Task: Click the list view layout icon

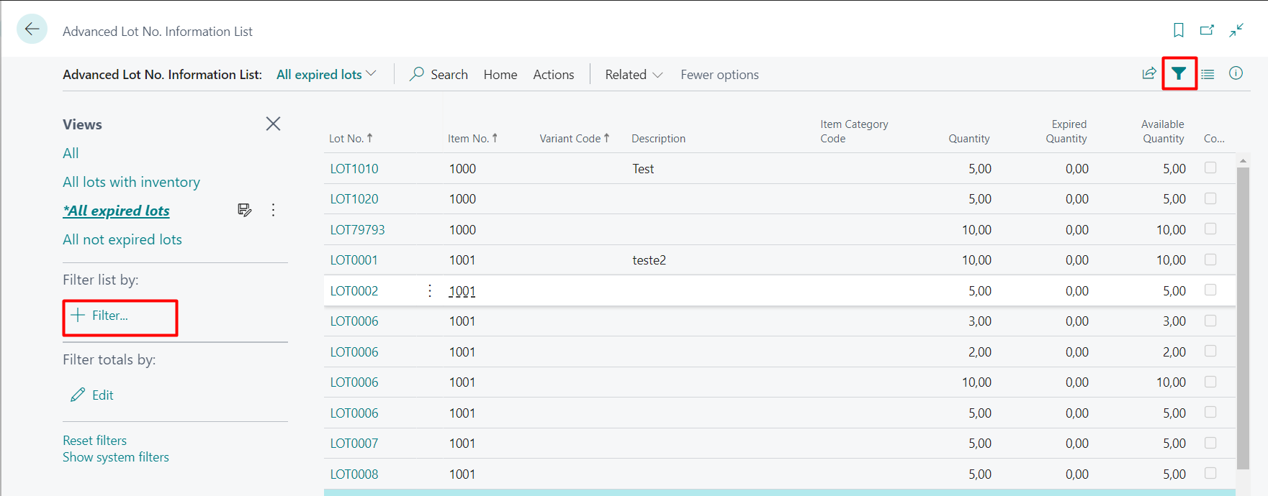Action: tap(1208, 74)
